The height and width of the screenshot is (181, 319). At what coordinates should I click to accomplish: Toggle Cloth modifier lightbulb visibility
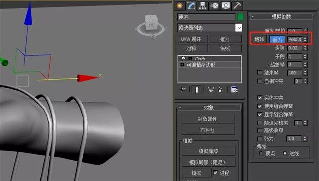point(183,59)
